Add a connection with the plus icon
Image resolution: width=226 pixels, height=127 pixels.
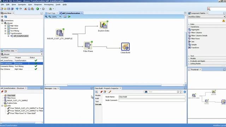[2, 17]
